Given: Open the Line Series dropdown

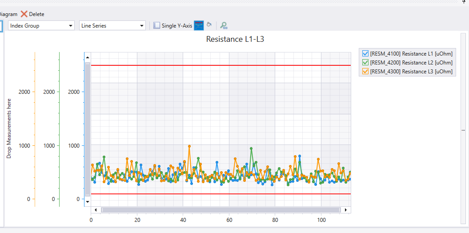Looking at the screenshot, I should [x=112, y=25].
